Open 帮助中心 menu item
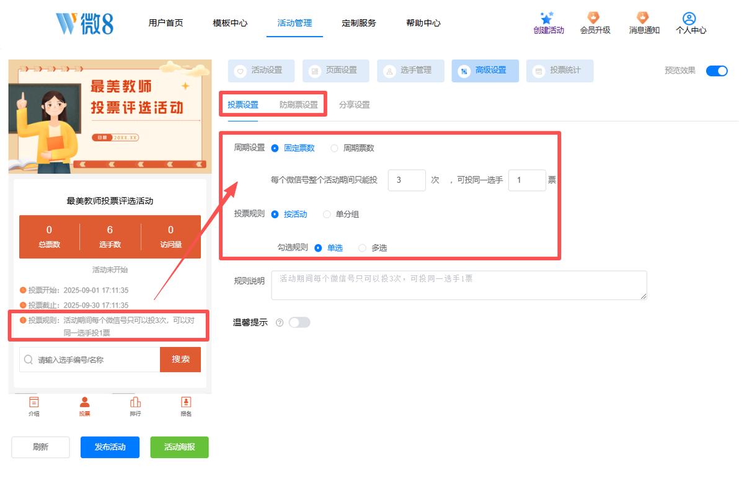This screenshot has height=481, width=744. [x=423, y=23]
